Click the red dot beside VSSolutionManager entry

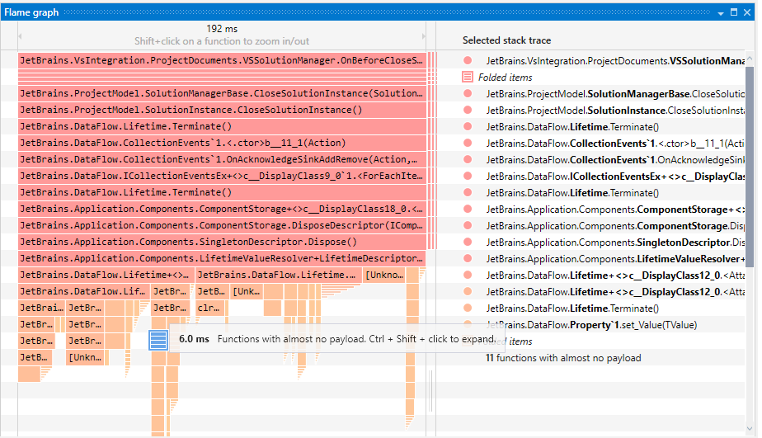pyautogui.click(x=468, y=61)
